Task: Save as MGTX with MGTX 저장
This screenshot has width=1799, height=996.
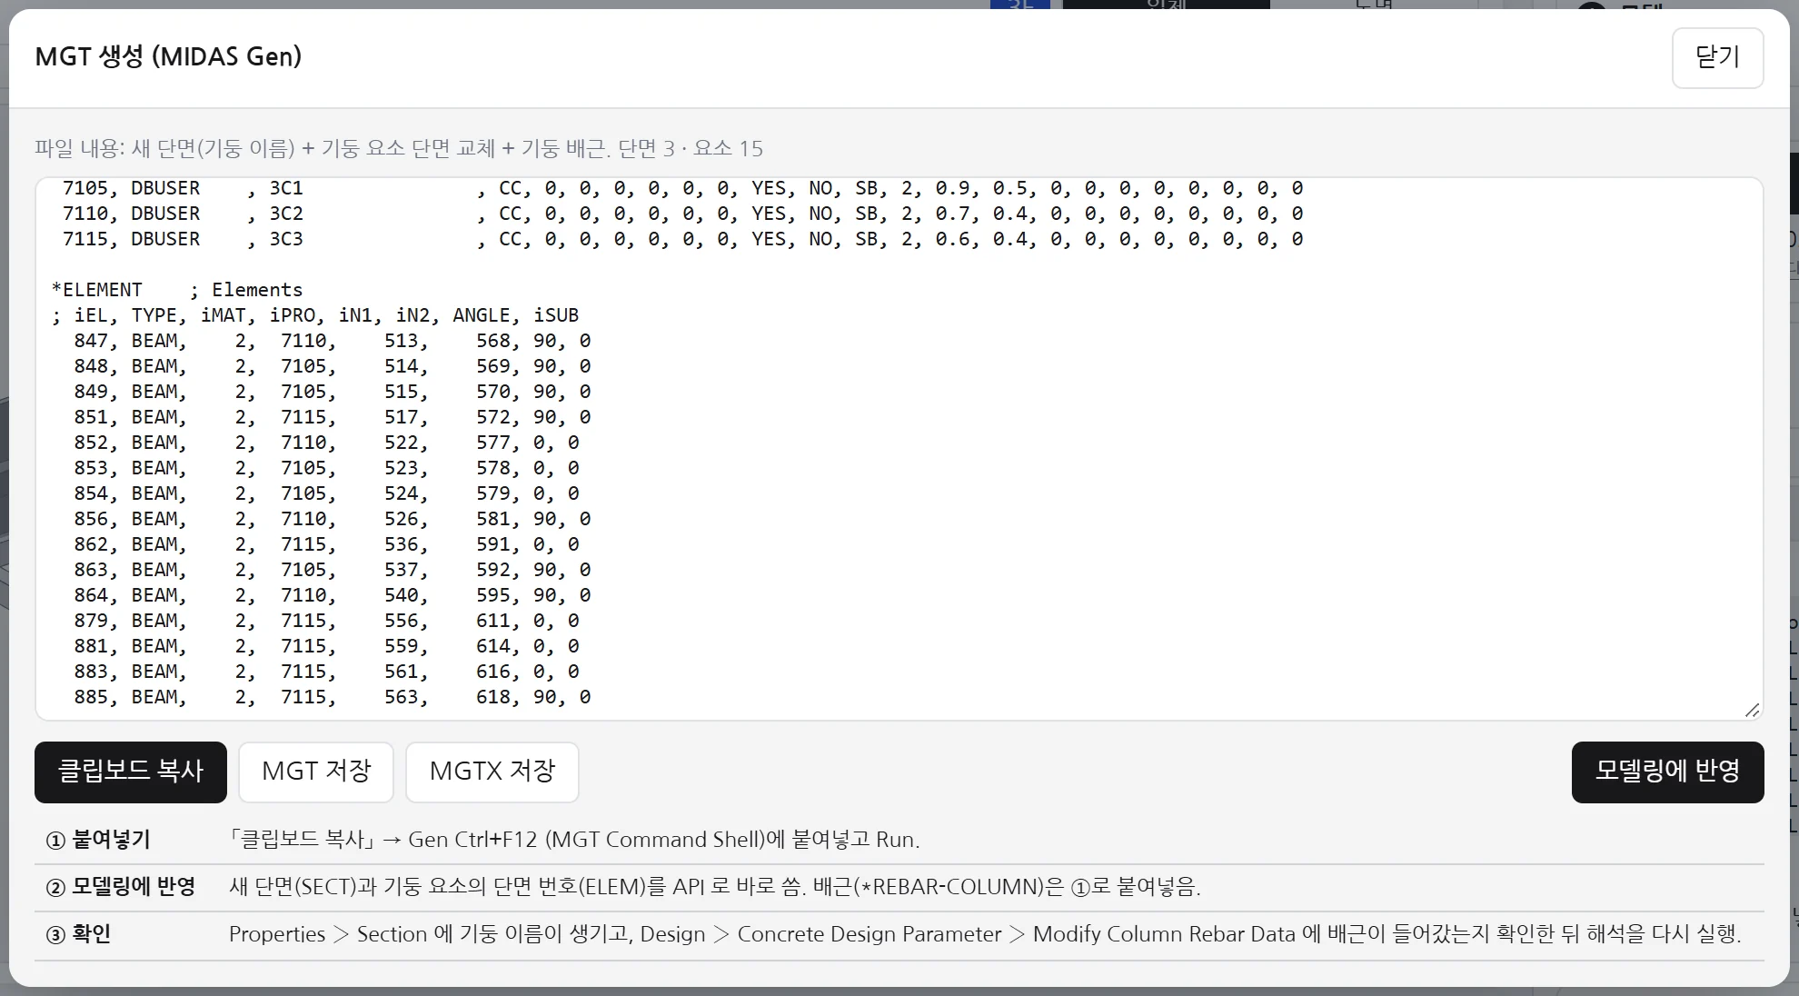Action: [492, 772]
